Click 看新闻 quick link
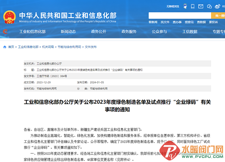This screenshot has height=162, width=225. pos(153,22)
